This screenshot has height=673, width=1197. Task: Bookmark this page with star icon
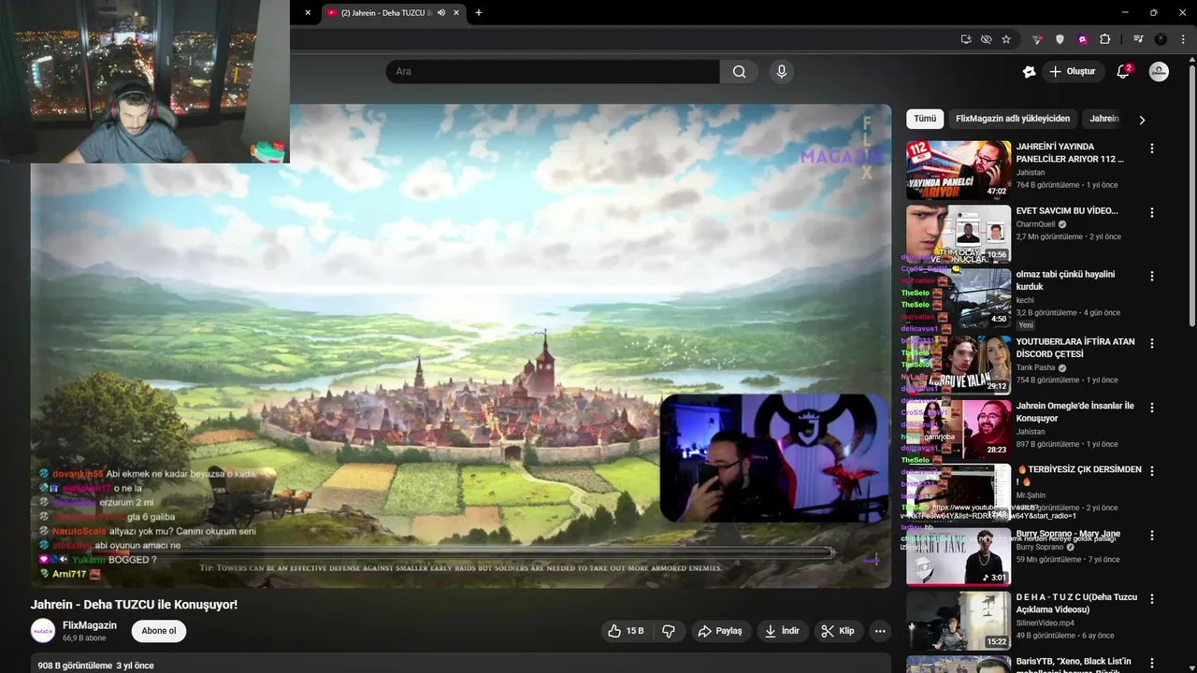(1006, 39)
